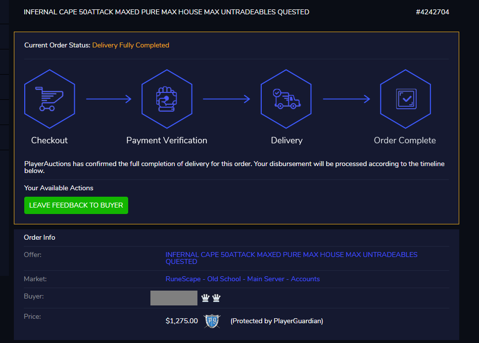The width and height of the screenshot is (479, 343).
Task: Click the Price: row label
Action: click(x=32, y=316)
